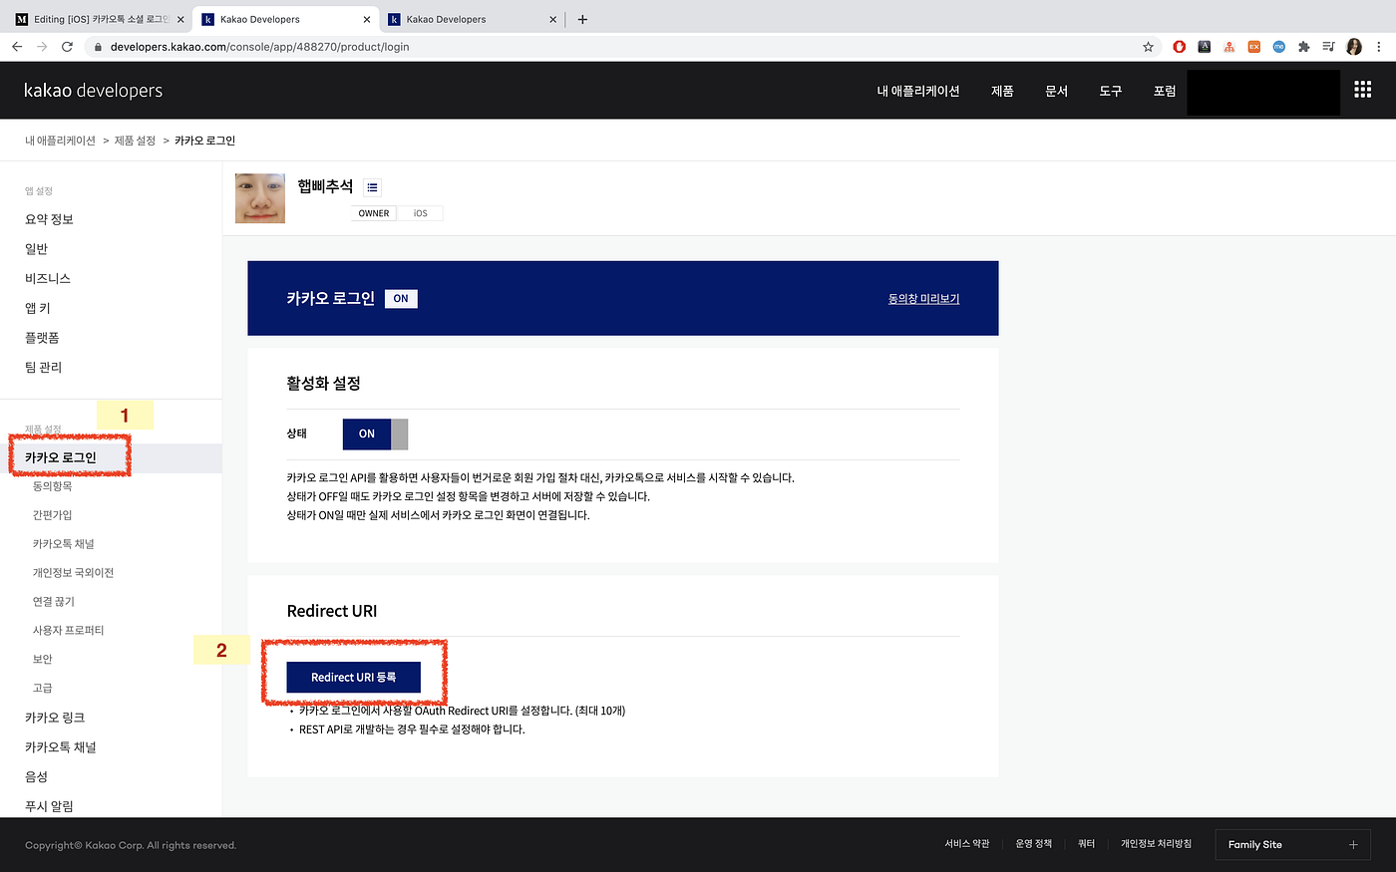1396x872 pixels.
Task: Close the third Kakao Developers tab
Action: 553,19
